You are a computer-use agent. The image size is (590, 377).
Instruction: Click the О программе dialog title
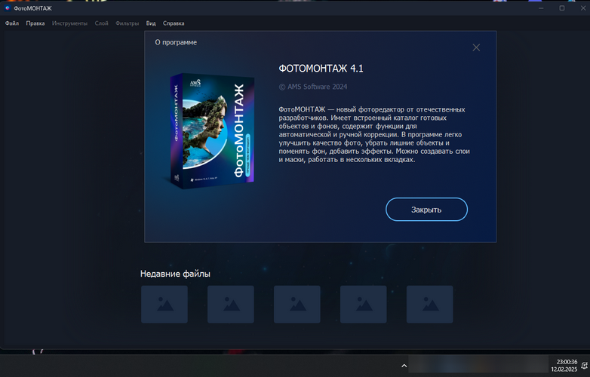tap(176, 42)
